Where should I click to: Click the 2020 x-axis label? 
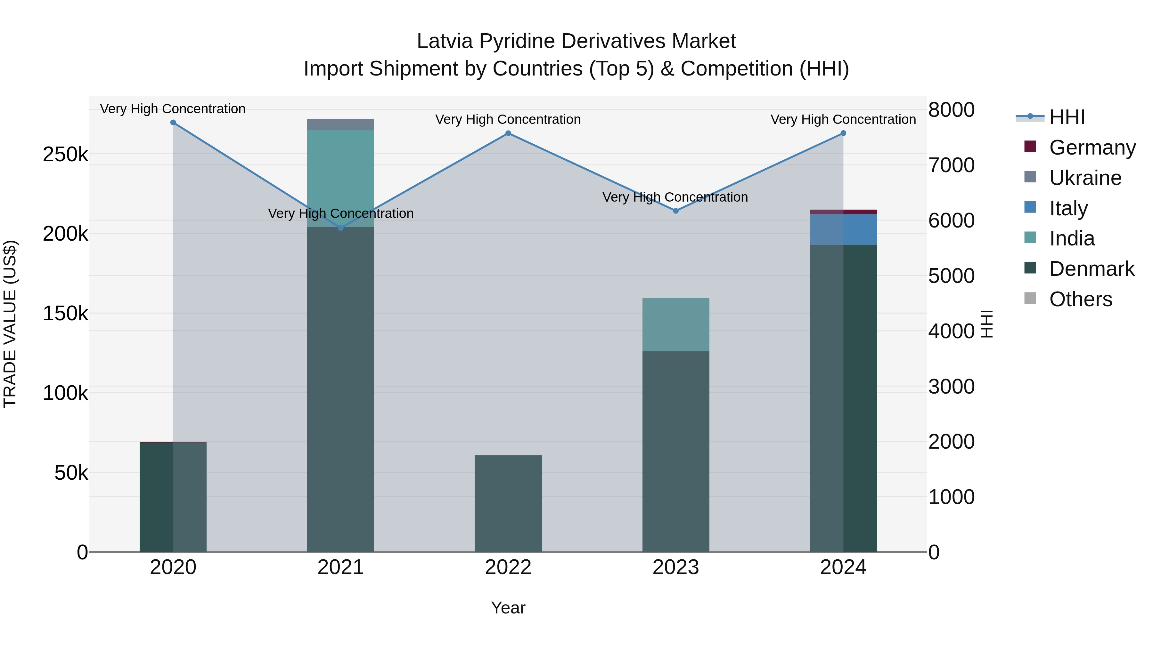click(x=173, y=567)
